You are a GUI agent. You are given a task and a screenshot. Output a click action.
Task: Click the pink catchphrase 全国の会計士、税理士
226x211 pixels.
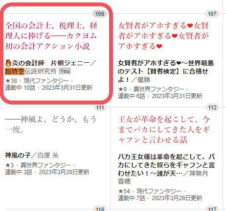coord(51,36)
